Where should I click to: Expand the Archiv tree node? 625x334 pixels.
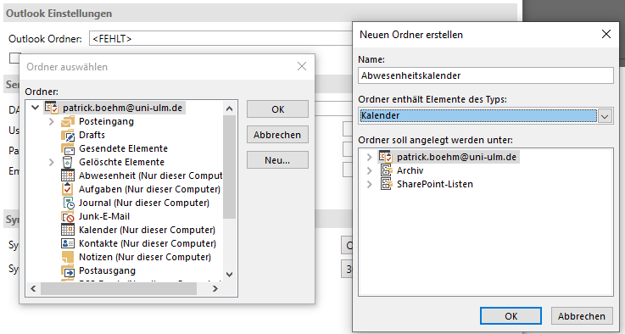[x=369, y=170]
